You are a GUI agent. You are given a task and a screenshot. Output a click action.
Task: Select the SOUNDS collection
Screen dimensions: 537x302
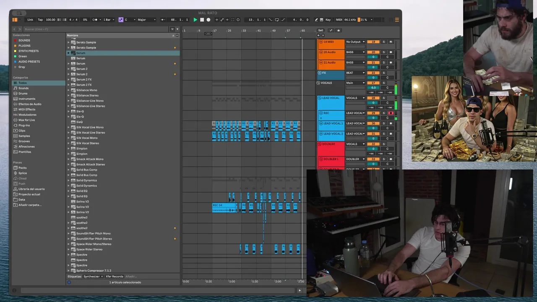(24, 40)
